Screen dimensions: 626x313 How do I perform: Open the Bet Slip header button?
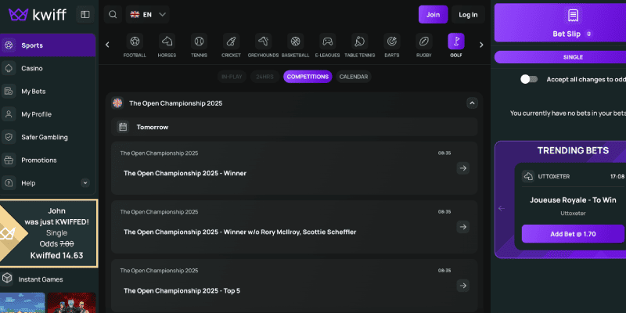point(560,23)
